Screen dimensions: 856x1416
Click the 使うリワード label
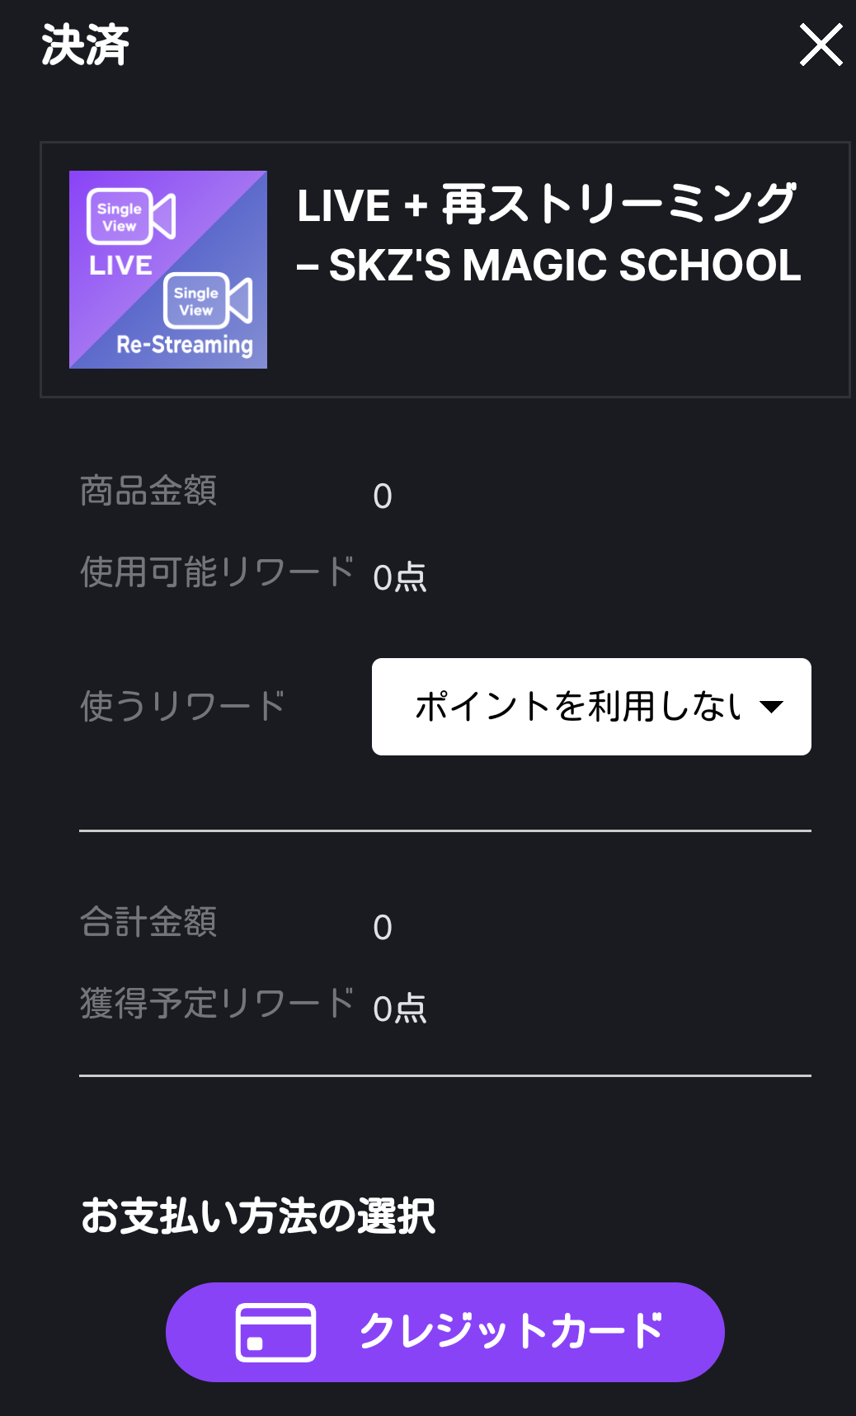(x=182, y=706)
